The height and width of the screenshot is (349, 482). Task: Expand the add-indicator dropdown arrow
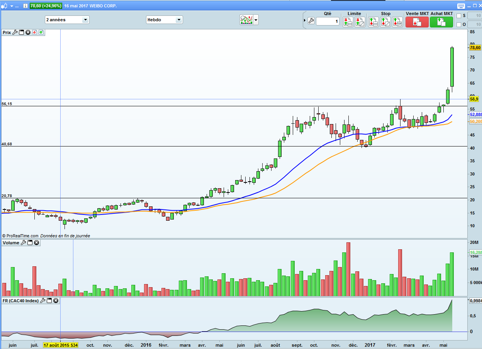coord(256,20)
